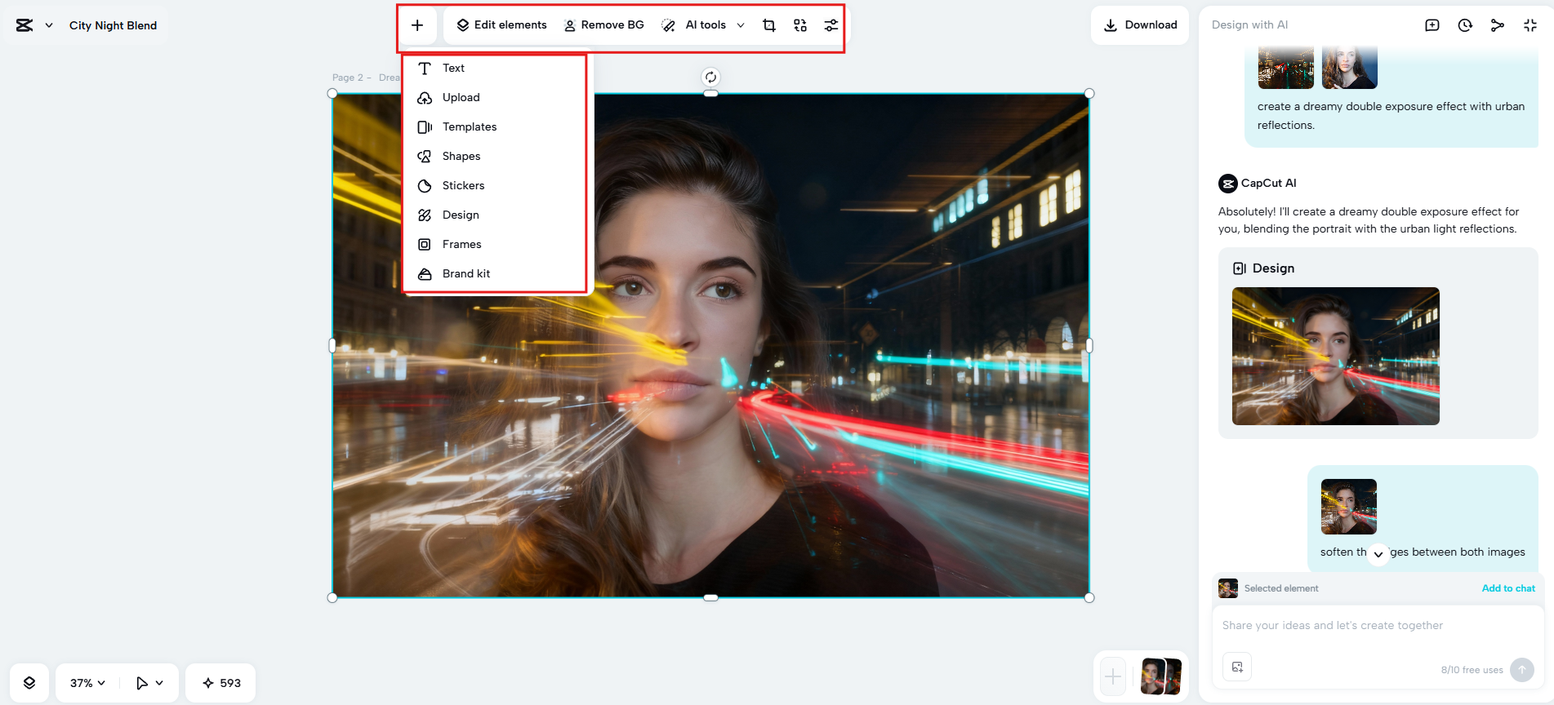The height and width of the screenshot is (705, 1554).
Task: Open the 37% zoom level dropdown
Action: pos(87,683)
